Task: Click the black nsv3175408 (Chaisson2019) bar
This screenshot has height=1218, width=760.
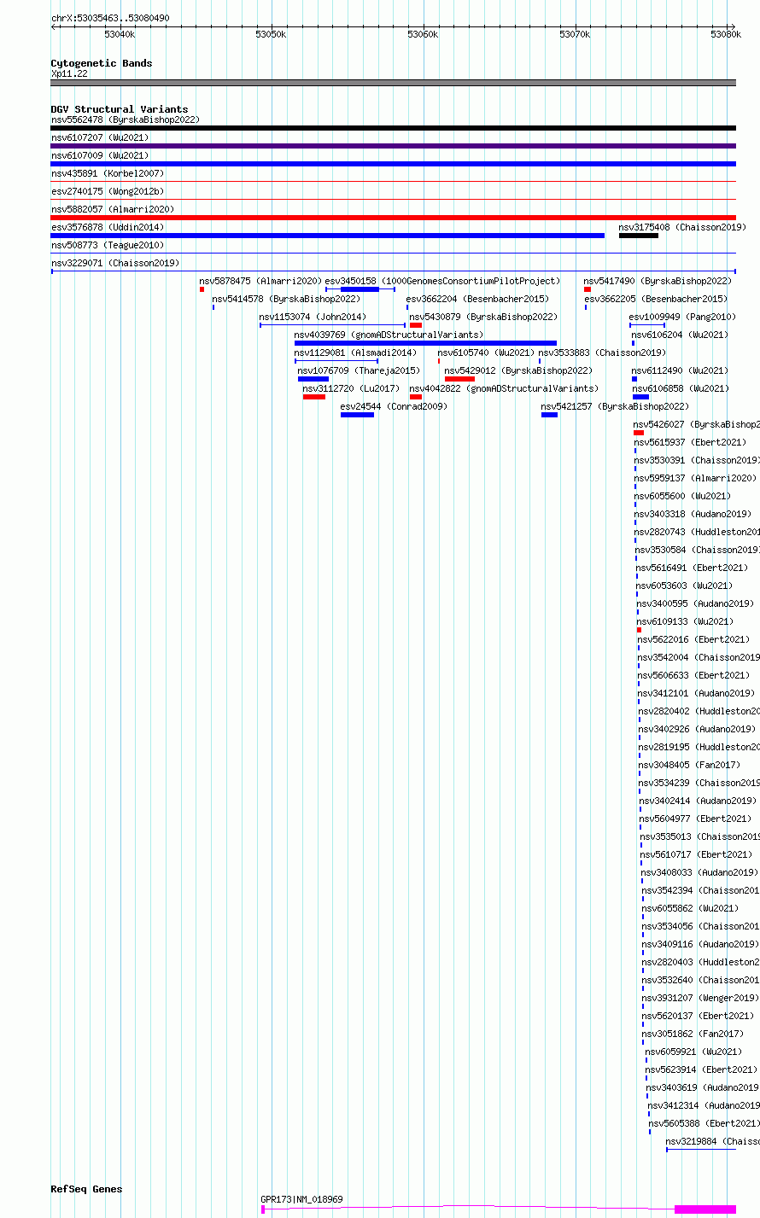Action: point(639,236)
